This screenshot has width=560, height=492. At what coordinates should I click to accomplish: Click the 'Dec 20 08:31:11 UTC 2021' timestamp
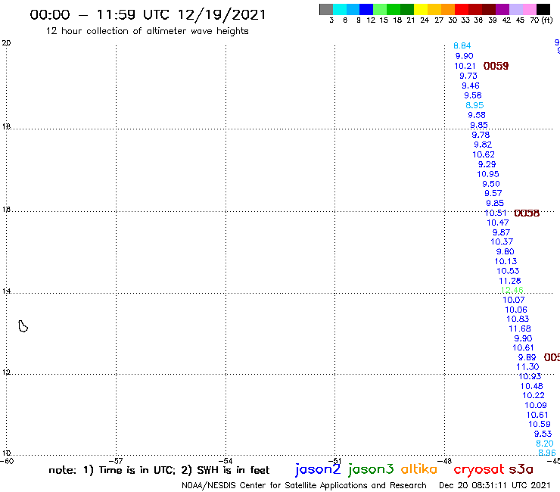tap(495, 485)
